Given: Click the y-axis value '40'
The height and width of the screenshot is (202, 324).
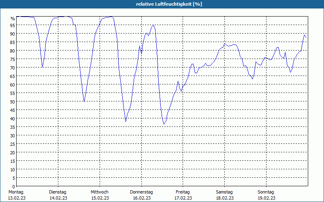Looking at the screenshot, I should click(13, 119).
